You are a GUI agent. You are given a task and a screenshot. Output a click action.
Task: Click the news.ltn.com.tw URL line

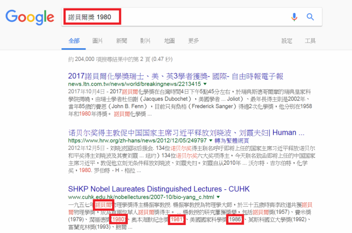pyautogui.click(x=134, y=84)
